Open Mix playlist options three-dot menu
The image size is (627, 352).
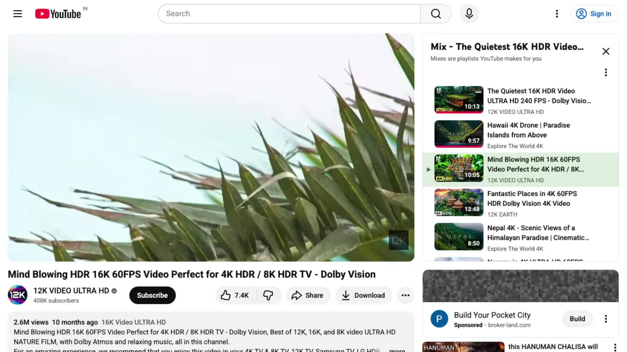[605, 72]
